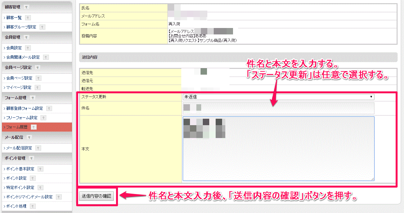This screenshot has height=213, width=404.
Task: Open help icon beside 会員関連メール設定
Action: pos(46,57)
